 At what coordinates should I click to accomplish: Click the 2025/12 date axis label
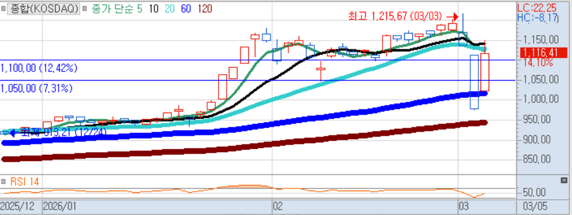[17, 206]
